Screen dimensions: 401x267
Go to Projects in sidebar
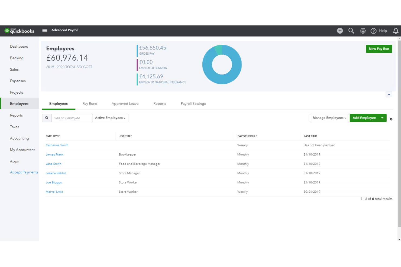point(17,92)
